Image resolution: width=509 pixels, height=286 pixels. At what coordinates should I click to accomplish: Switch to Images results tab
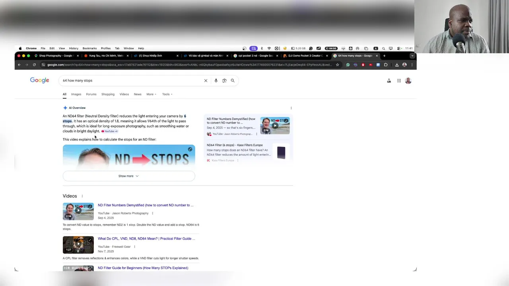pyautogui.click(x=76, y=95)
